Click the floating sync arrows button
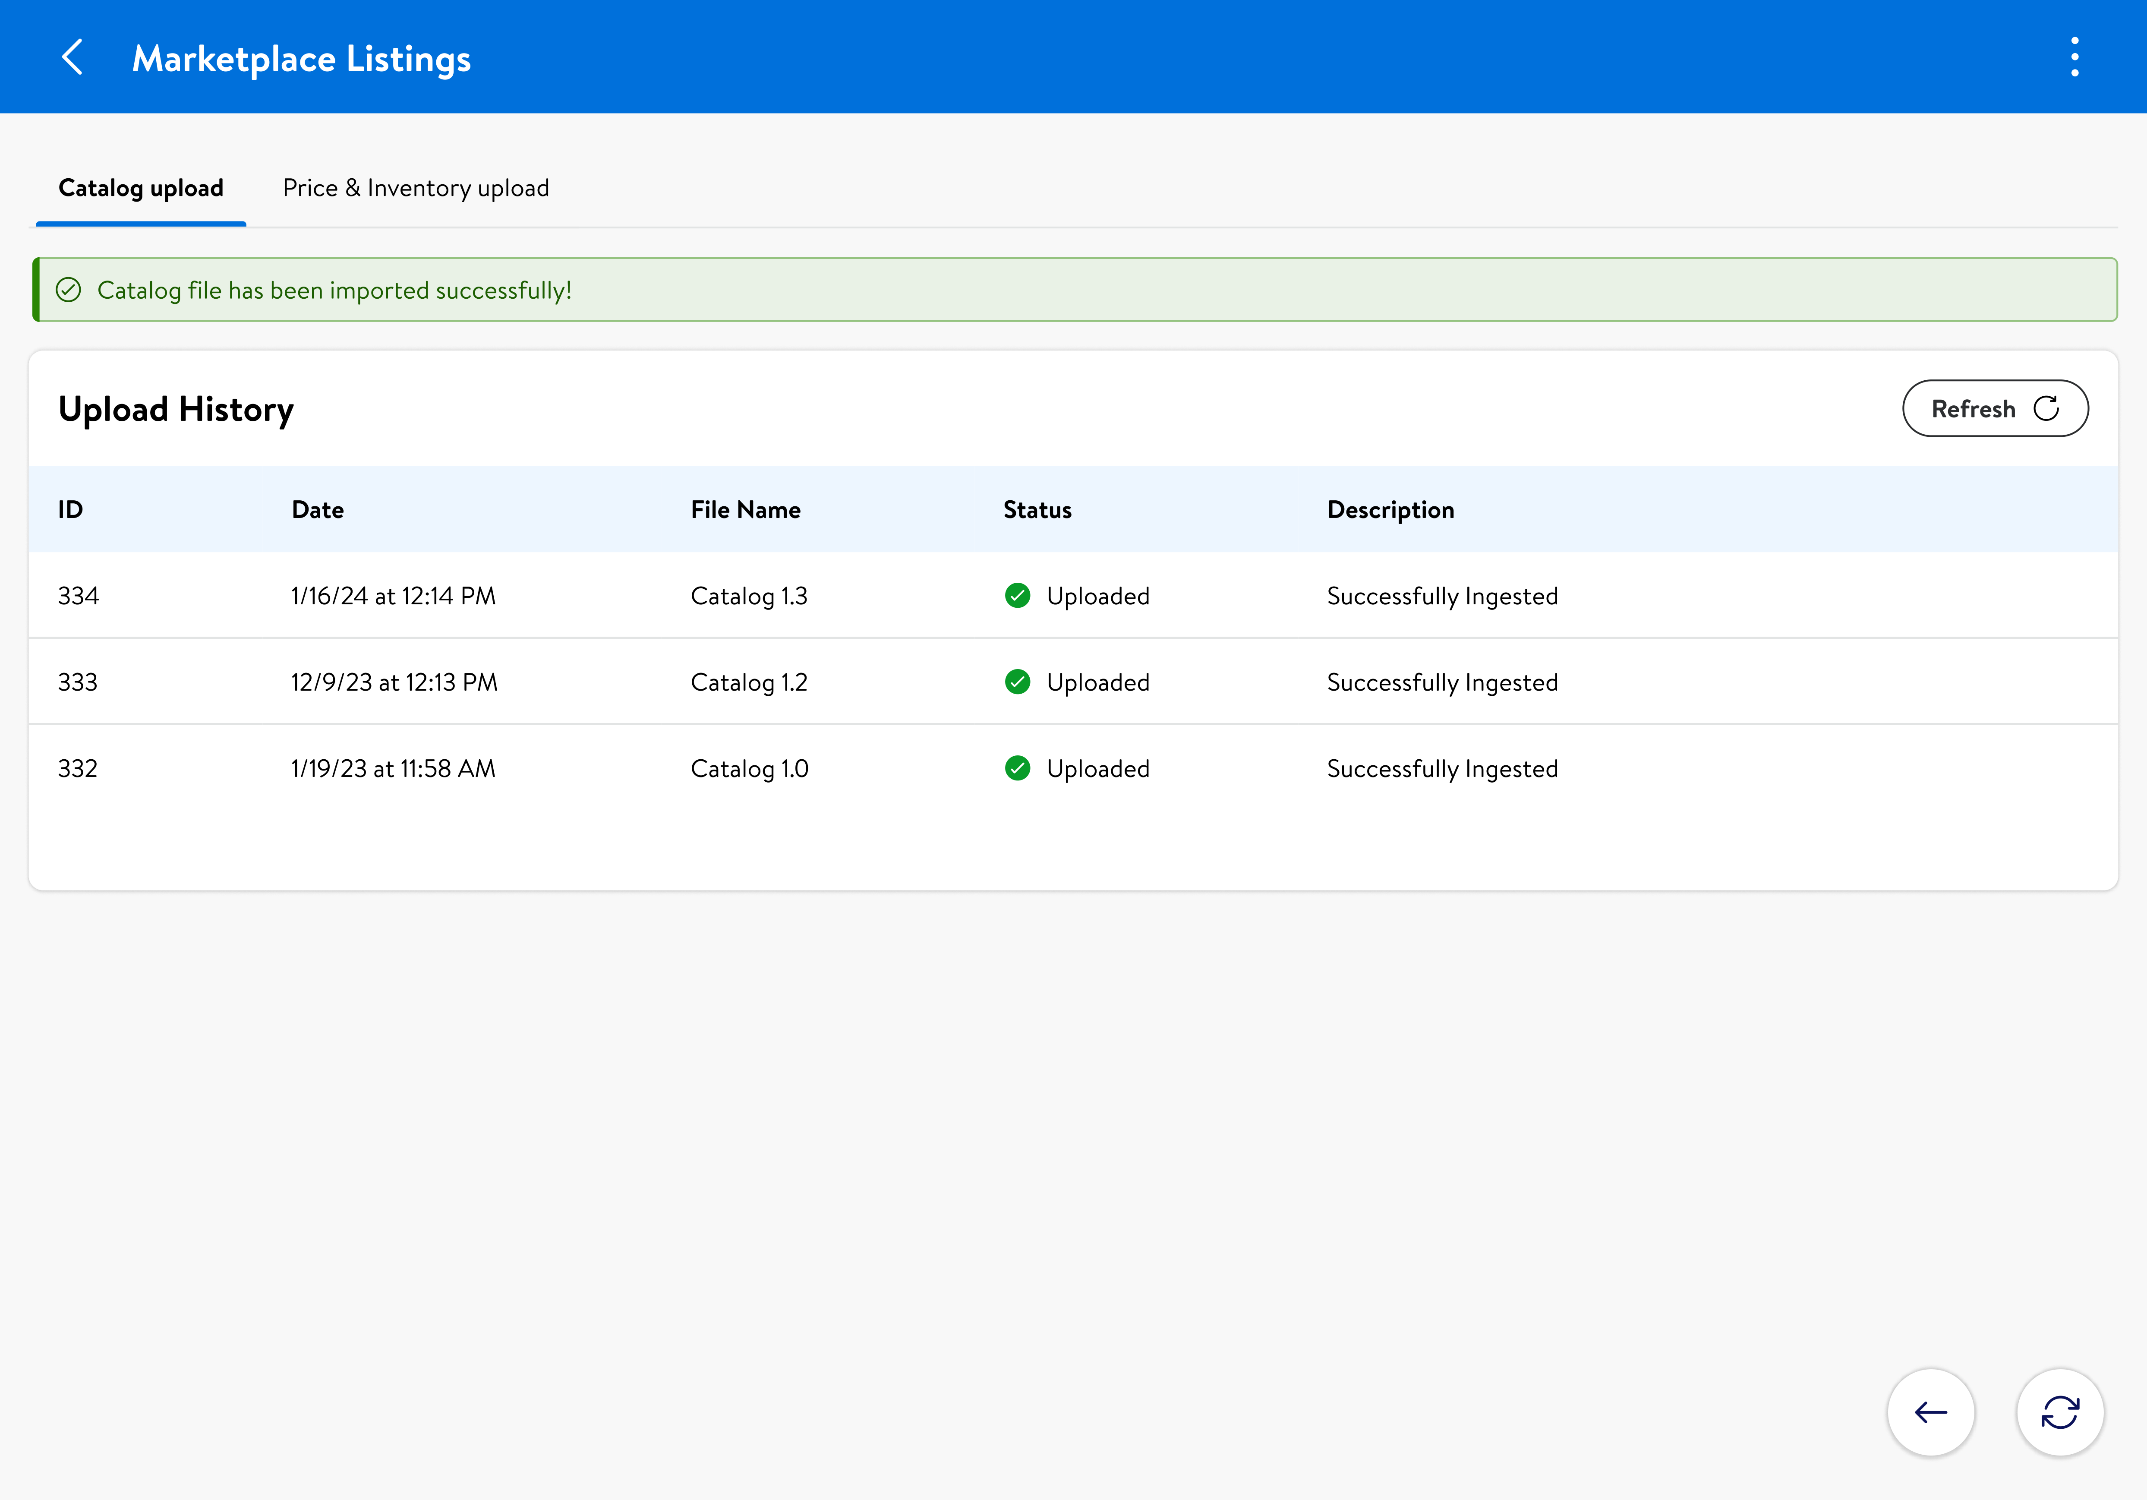The image size is (2147, 1500). pos(2059,1411)
